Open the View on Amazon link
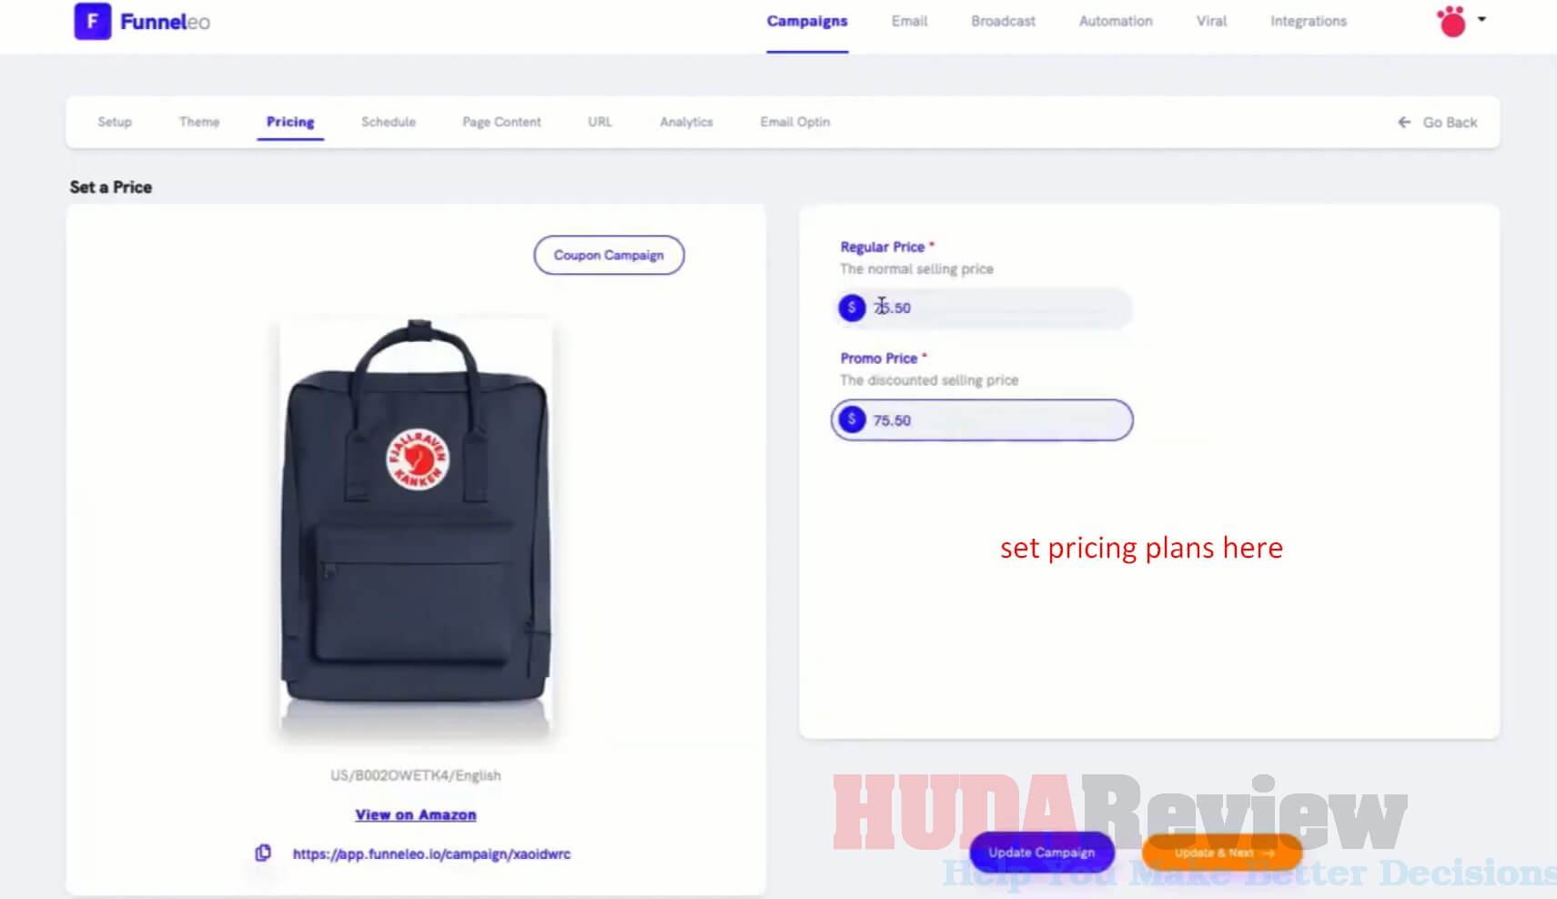The width and height of the screenshot is (1557, 899). (x=416, y=814)
